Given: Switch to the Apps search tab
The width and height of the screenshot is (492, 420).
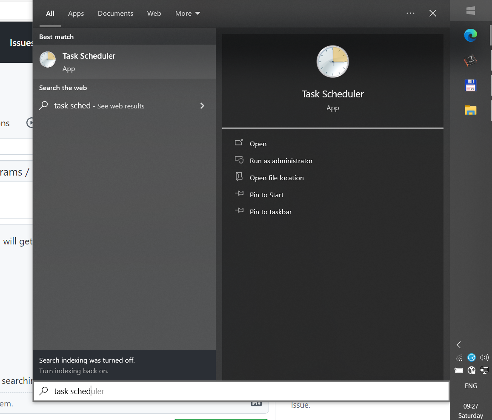Looking at the screenshot, I should click(76, 14).
